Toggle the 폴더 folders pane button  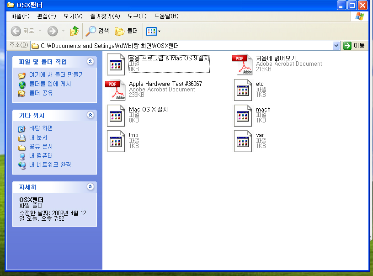[126, 31]
